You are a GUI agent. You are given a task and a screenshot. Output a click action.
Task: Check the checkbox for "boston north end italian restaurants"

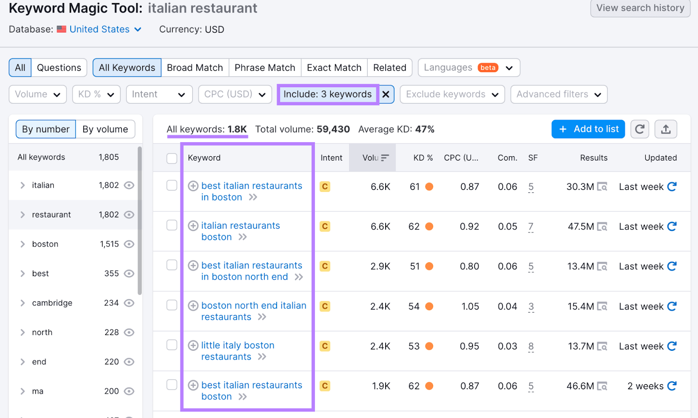pos(171,305)
